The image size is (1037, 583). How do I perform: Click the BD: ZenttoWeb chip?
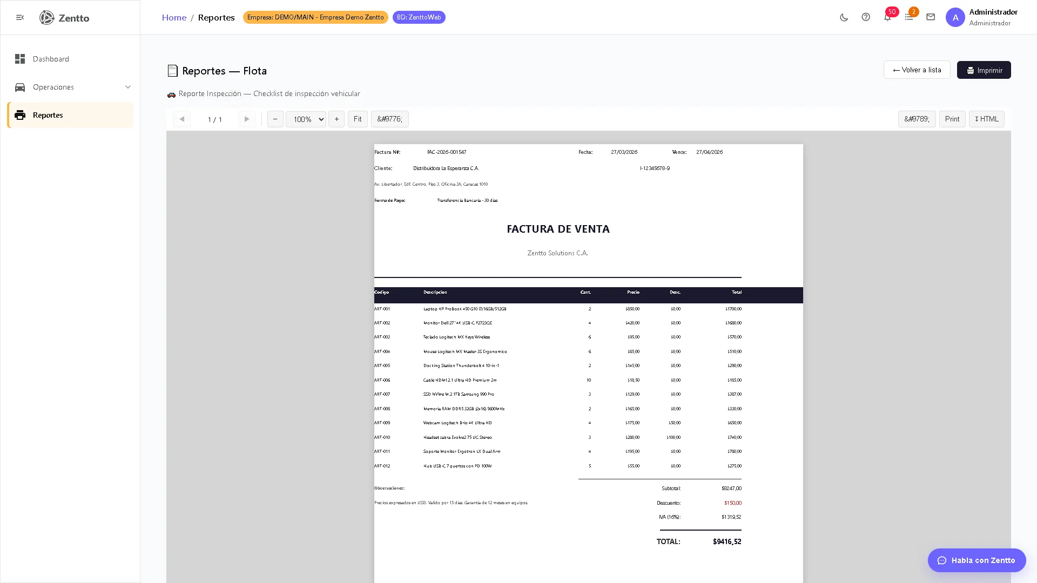pos(419,17)
